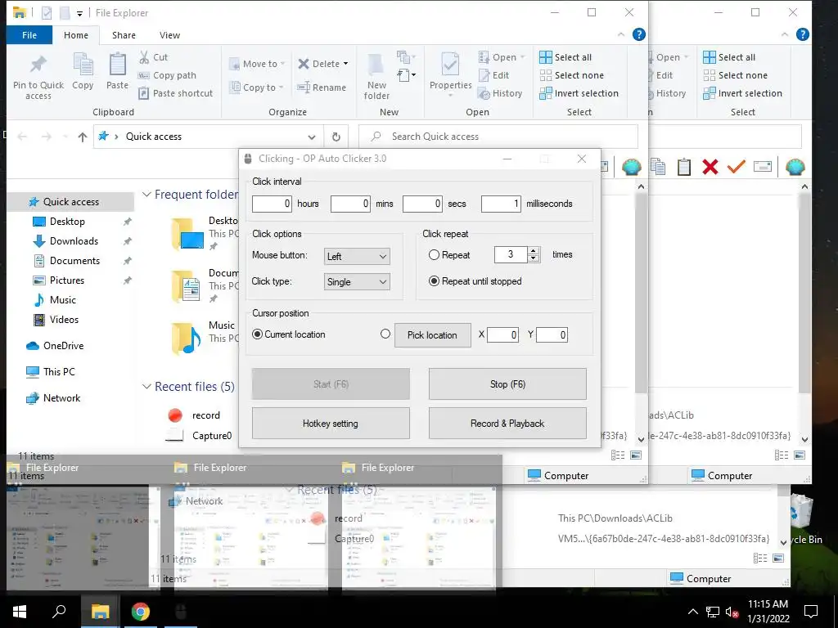The image size is (838, 628).
Task: Click the Search Quick access box
Action: (x=498, y=137)
